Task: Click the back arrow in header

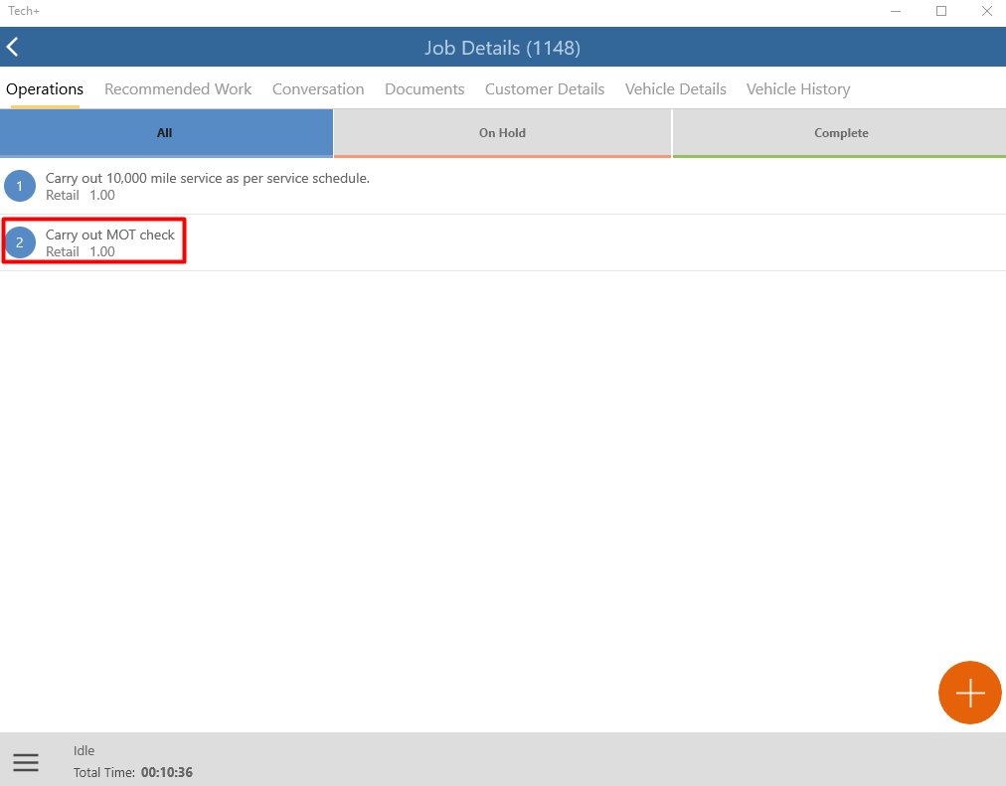Action: point(12,47)
